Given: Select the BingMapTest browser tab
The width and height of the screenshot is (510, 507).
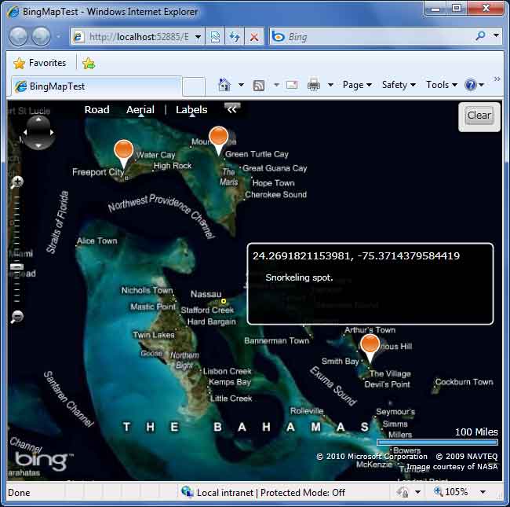Looking at the screenshot, I should 97,86.
